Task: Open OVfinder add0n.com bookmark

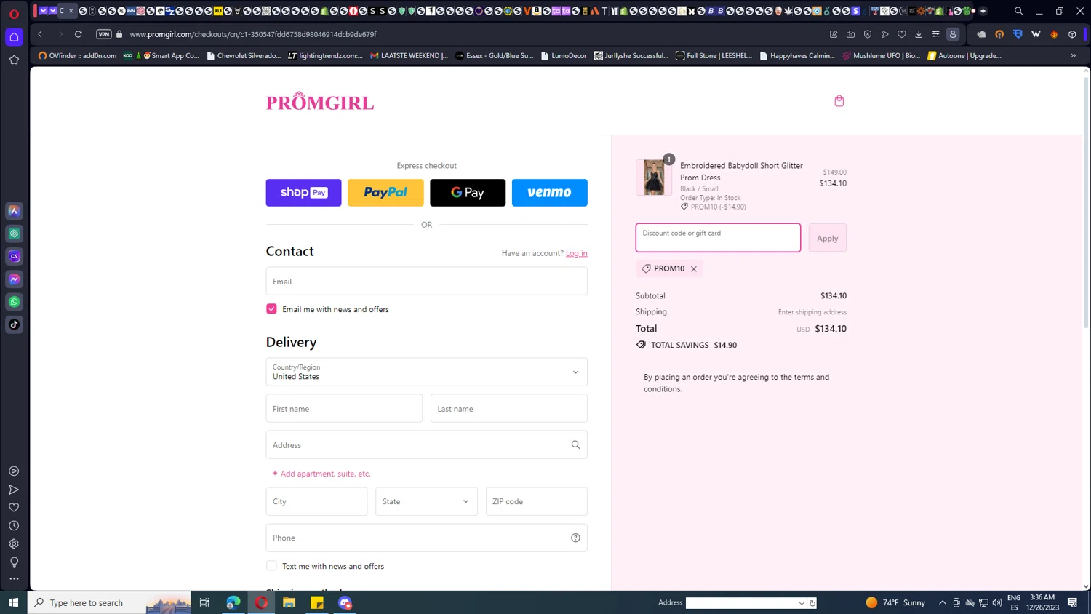Action: coord(77,55)
